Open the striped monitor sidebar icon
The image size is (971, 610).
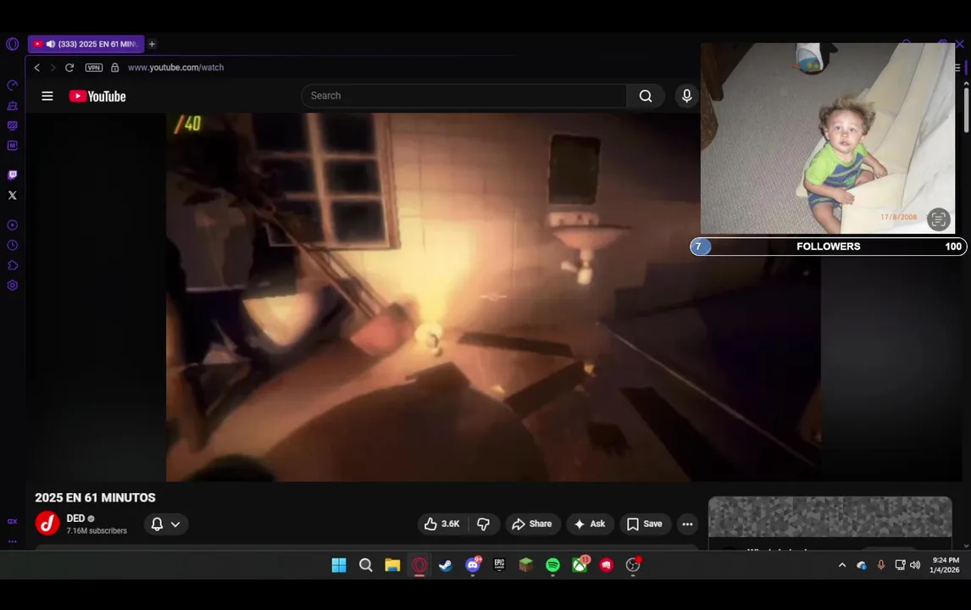click(13, 125)
